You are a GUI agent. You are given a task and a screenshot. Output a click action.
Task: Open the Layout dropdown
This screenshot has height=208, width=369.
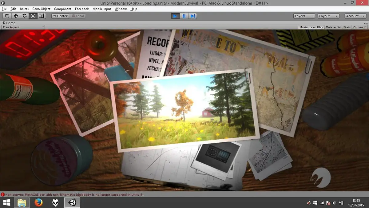[328, 16]
